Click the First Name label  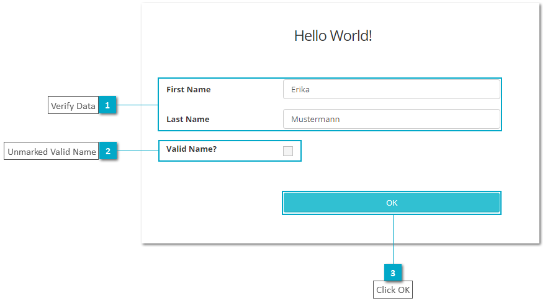click(x=188, y=90)
